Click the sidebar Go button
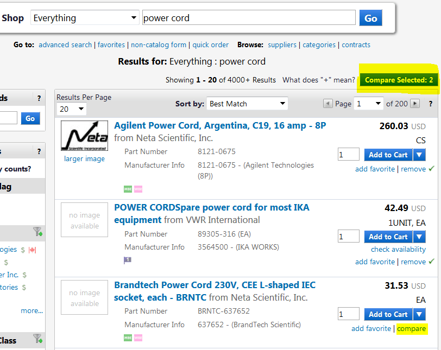The image size is (441, 350). (30, 118)
